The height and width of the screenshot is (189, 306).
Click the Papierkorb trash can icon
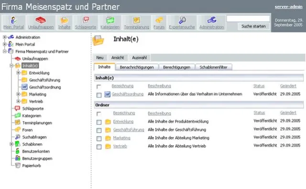18,165
